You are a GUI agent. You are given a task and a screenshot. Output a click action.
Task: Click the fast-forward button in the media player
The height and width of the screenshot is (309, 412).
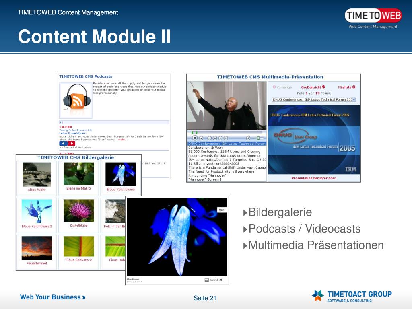(x=220, y=138)
